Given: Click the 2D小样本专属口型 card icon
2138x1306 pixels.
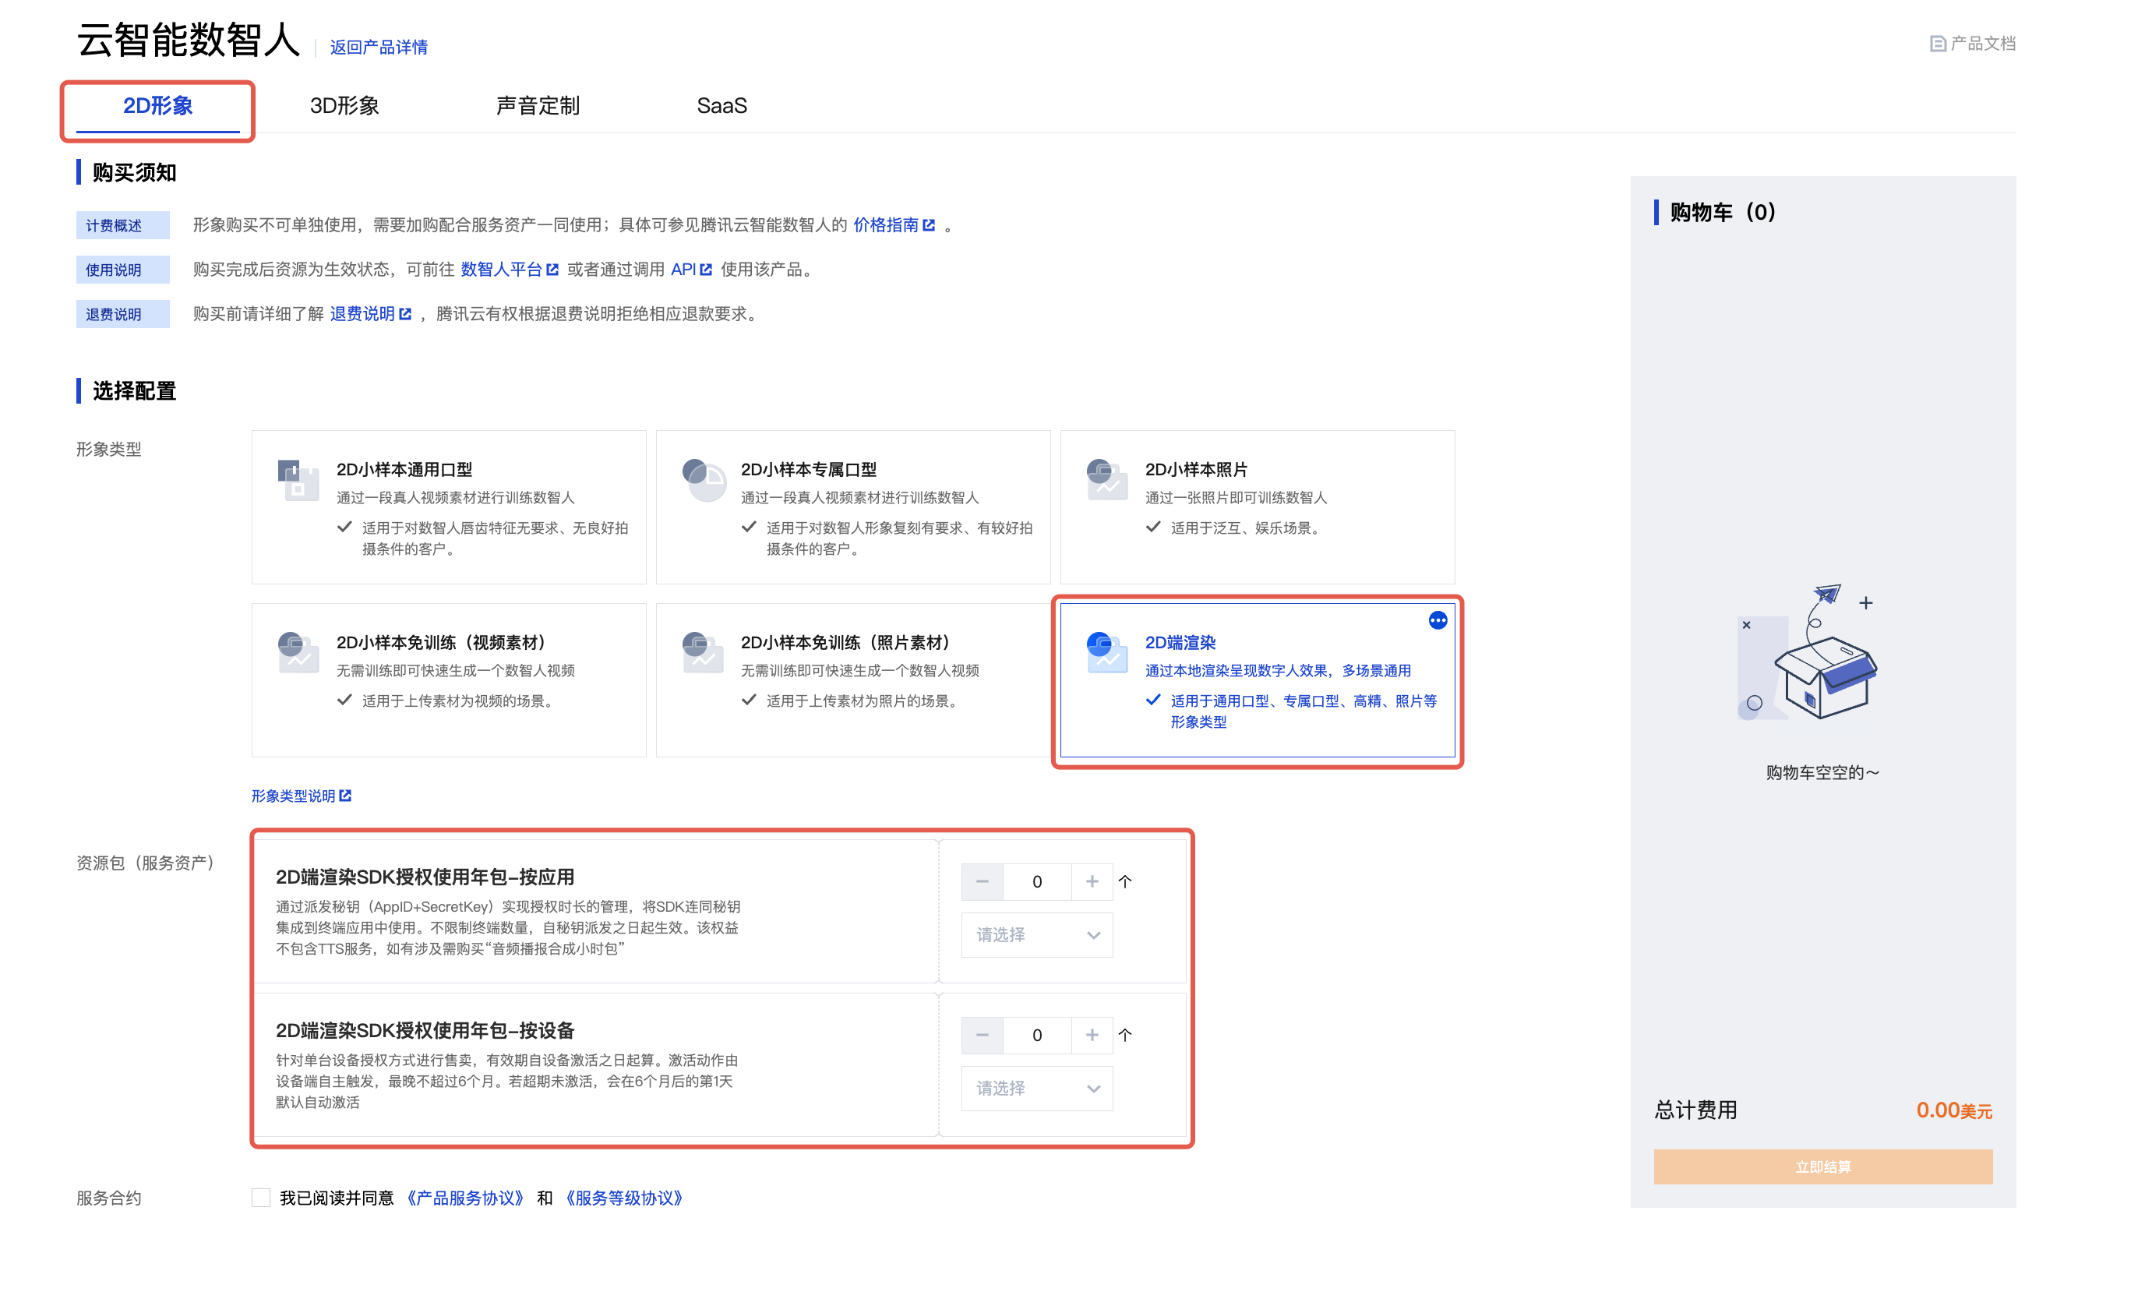Looking at the screenshot, I should pos(703,480).
